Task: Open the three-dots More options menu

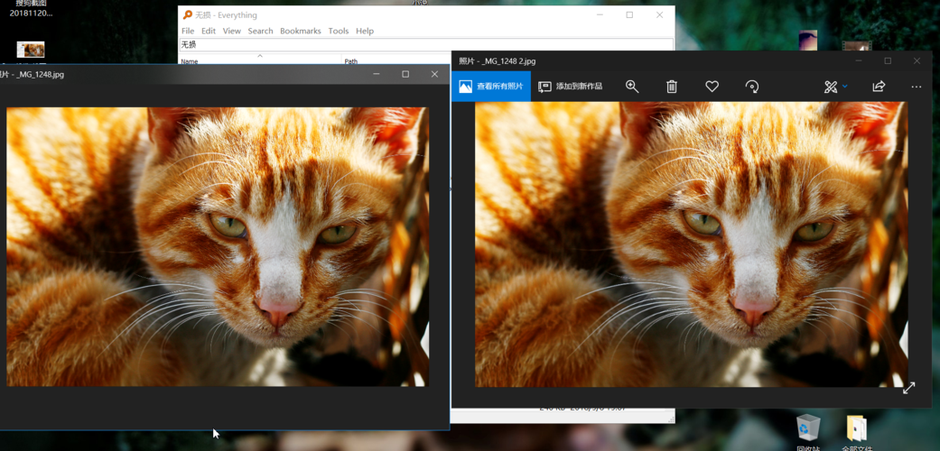Action: pos(917,87)
